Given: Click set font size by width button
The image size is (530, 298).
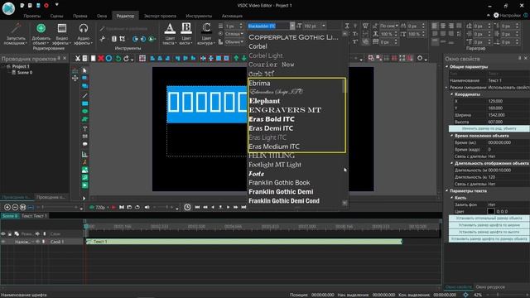Looking at the screenshot, I should pyautogui.click(x=489, y=225).
